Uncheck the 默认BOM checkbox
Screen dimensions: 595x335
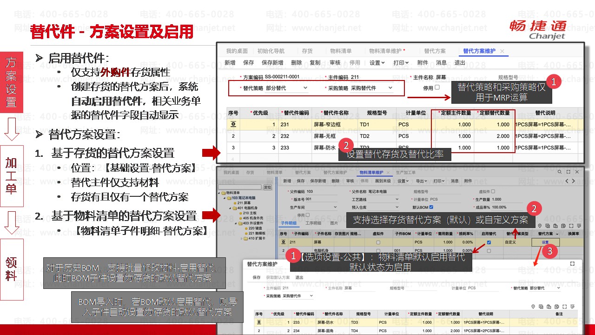431,207
